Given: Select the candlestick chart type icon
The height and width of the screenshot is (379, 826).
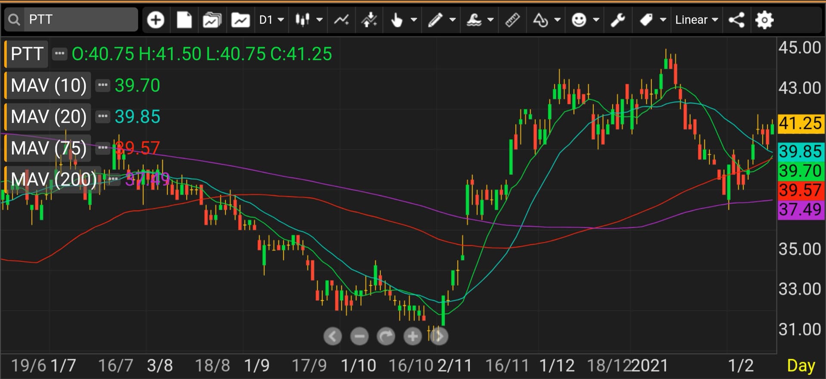Looking at the screenshot, I should pyautogui.click(x=302, y=20).
